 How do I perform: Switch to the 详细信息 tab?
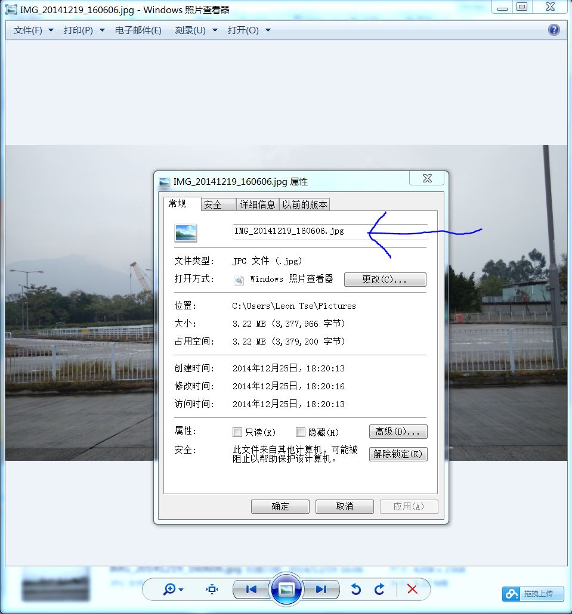[258, 204]
